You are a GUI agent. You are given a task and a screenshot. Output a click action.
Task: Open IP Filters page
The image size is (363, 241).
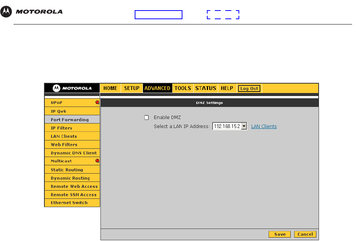72,128
